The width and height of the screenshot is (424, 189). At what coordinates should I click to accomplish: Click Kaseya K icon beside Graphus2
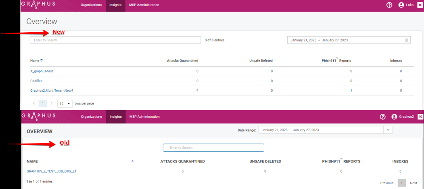[420, 117]
